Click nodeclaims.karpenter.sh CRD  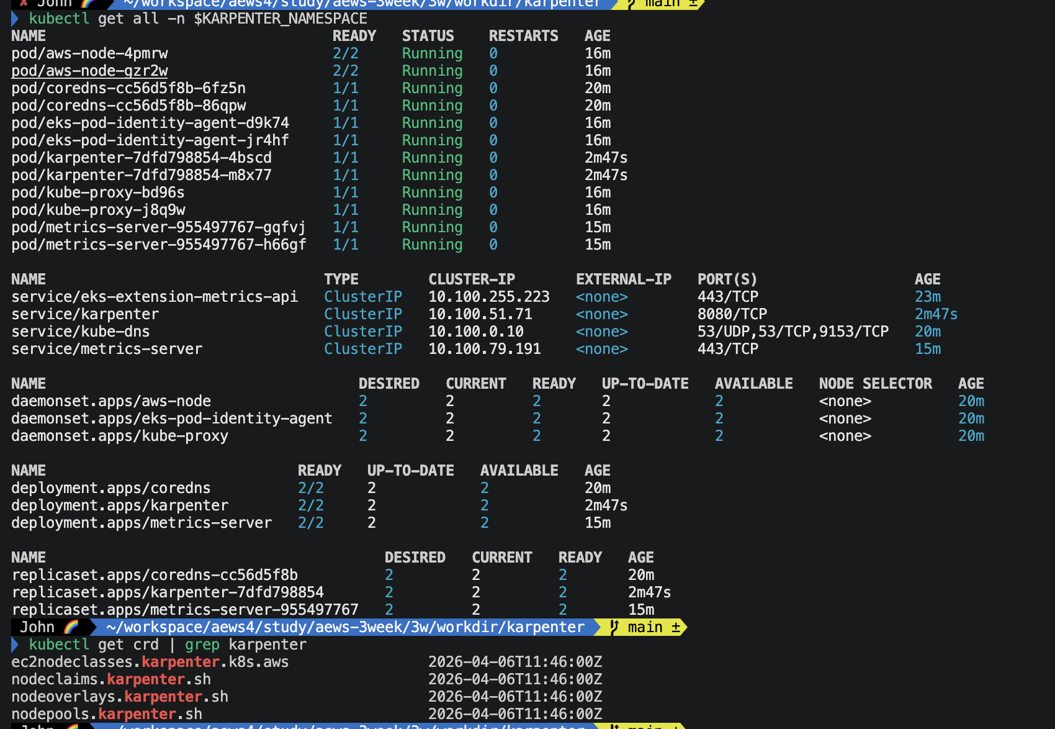[111, 679]
